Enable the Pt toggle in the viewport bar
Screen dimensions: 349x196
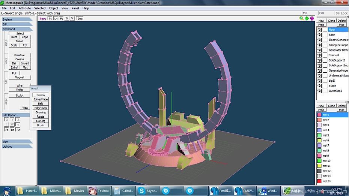coord(50,18)
